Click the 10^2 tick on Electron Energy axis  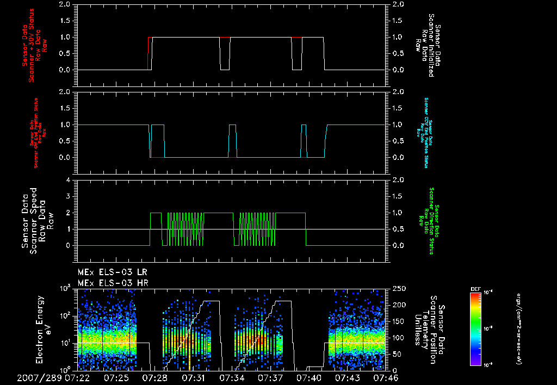click(64, 315)
